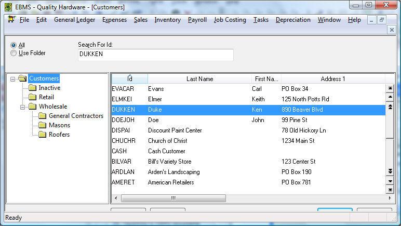This screenshot has width=401, height=226.
Task: Select the Retail folder icon
Action: [32, 97]
